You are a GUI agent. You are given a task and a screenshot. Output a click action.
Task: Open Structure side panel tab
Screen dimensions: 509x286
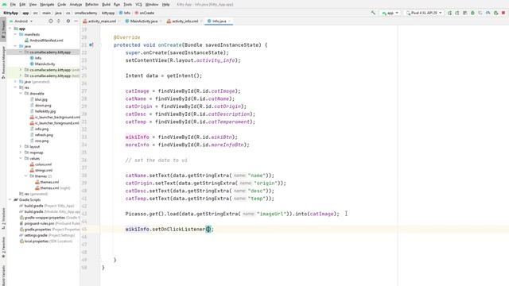coord(3,218)
